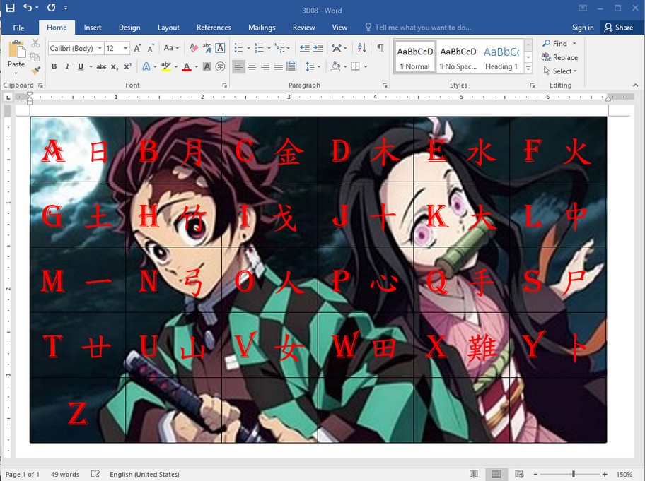Click the Redo/Repeat arrow icon
Image resolution: width=645 pixels, height=481 pixels.
52,8
